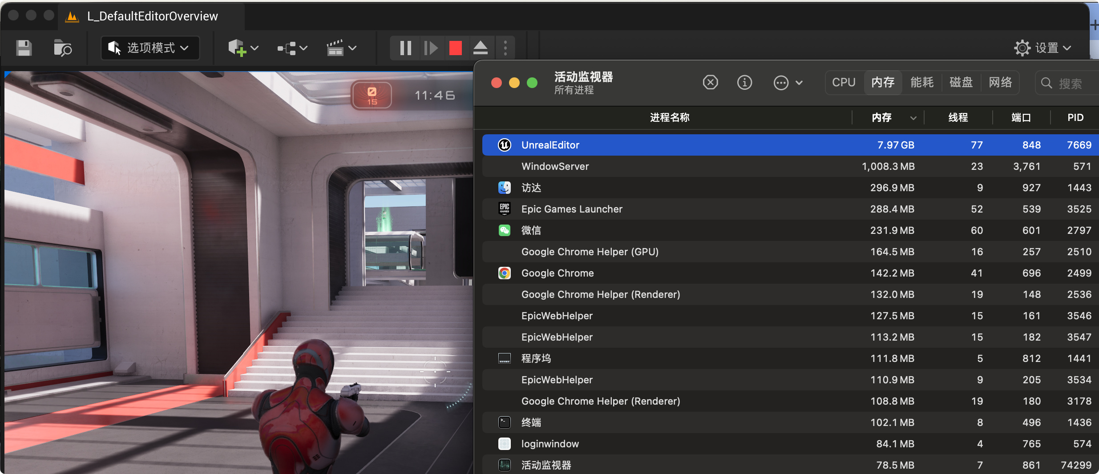1099x474 pixels.
Task: Select the UnrealEditor process row
Action: (x=791, y=145)
